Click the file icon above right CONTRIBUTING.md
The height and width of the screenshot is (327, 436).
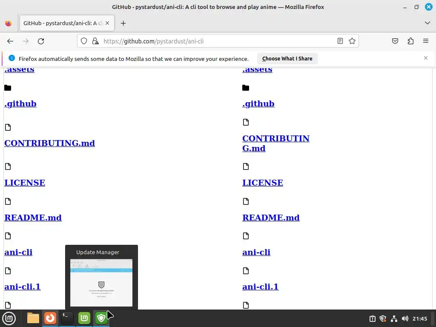(246, 122)
